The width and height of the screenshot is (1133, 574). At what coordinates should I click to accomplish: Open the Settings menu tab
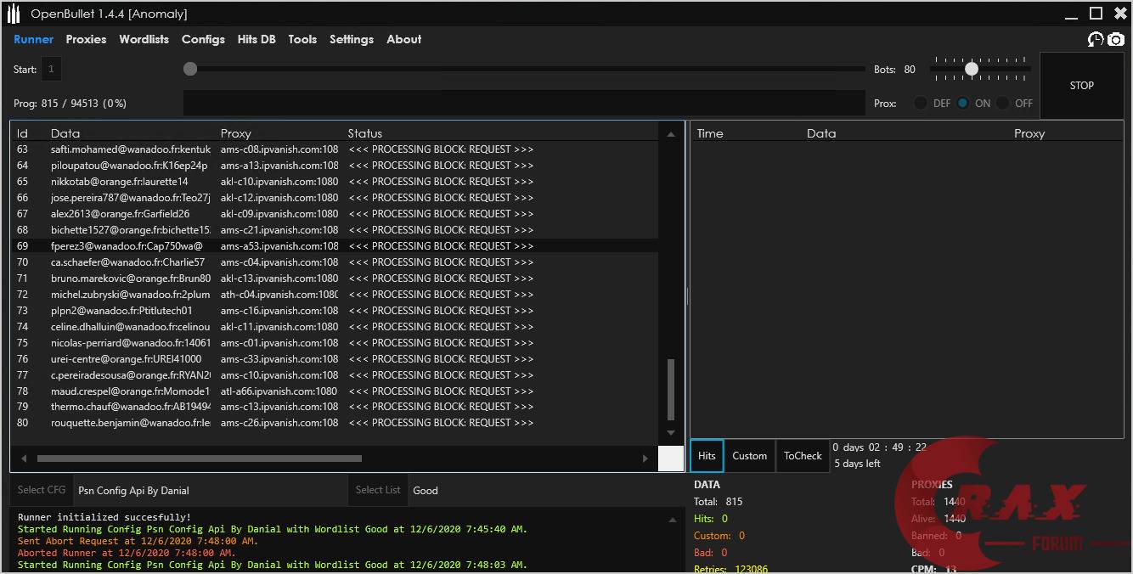point(352,39)
